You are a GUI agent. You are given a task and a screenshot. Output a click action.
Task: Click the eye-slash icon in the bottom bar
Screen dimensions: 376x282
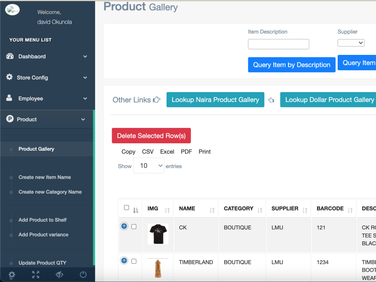pyautogui.click(x=59, y=275)
